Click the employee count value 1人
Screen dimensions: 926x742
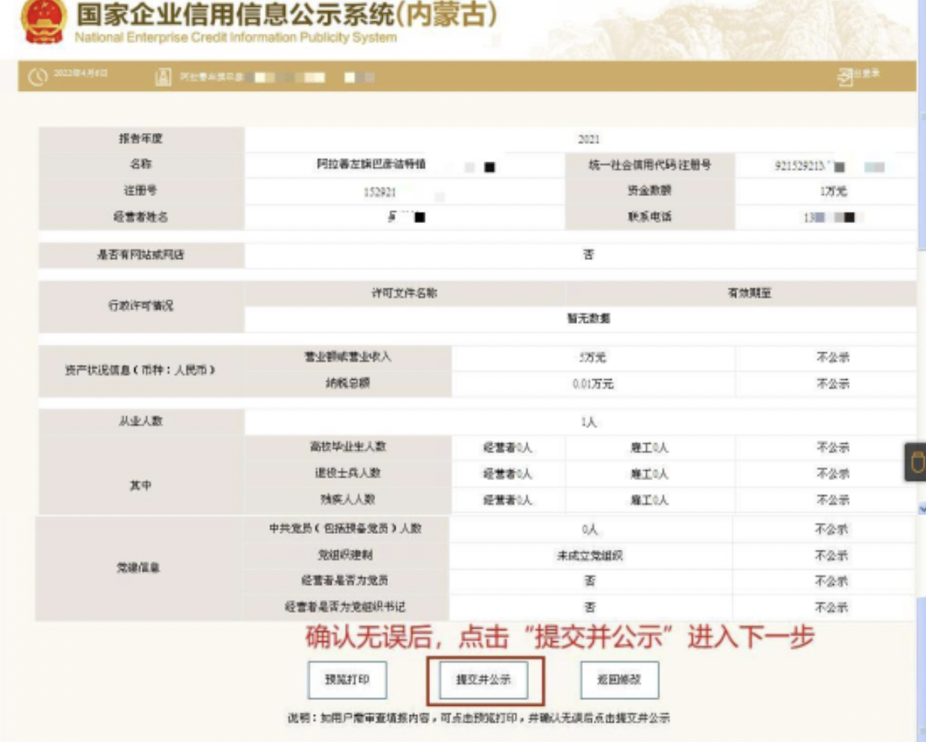point(589,422)
